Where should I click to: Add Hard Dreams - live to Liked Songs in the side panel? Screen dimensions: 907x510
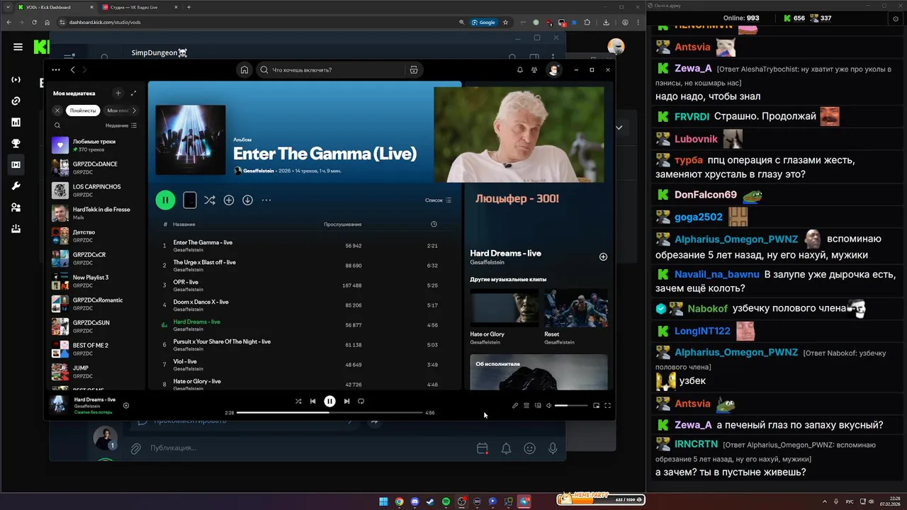(603, 257)
